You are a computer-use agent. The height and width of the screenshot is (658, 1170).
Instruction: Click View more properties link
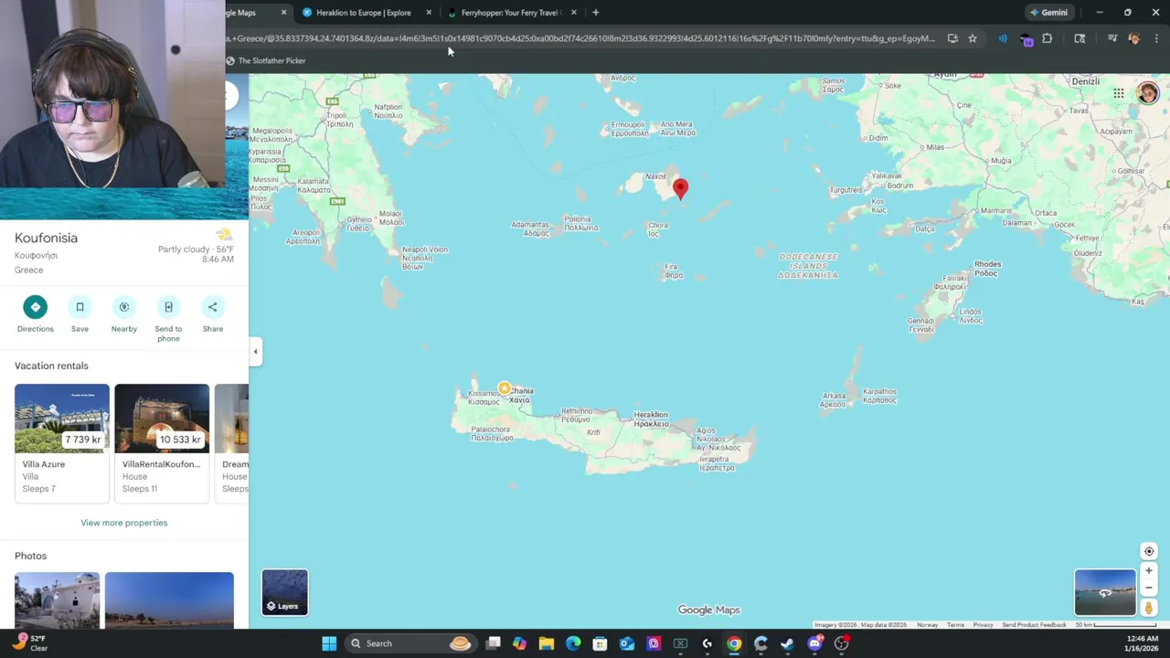coord(124,523)
